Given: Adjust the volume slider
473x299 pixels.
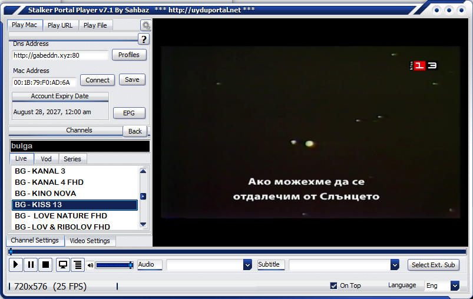Looking at the screenshot, I should 114,265.
